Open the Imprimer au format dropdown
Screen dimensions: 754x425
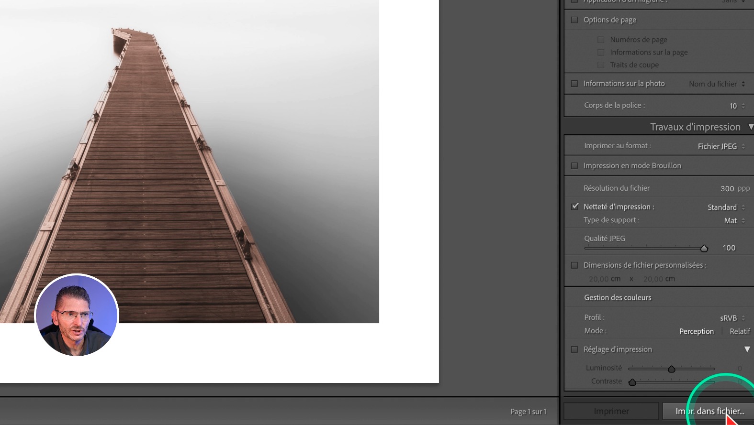(x=721, y=146)
